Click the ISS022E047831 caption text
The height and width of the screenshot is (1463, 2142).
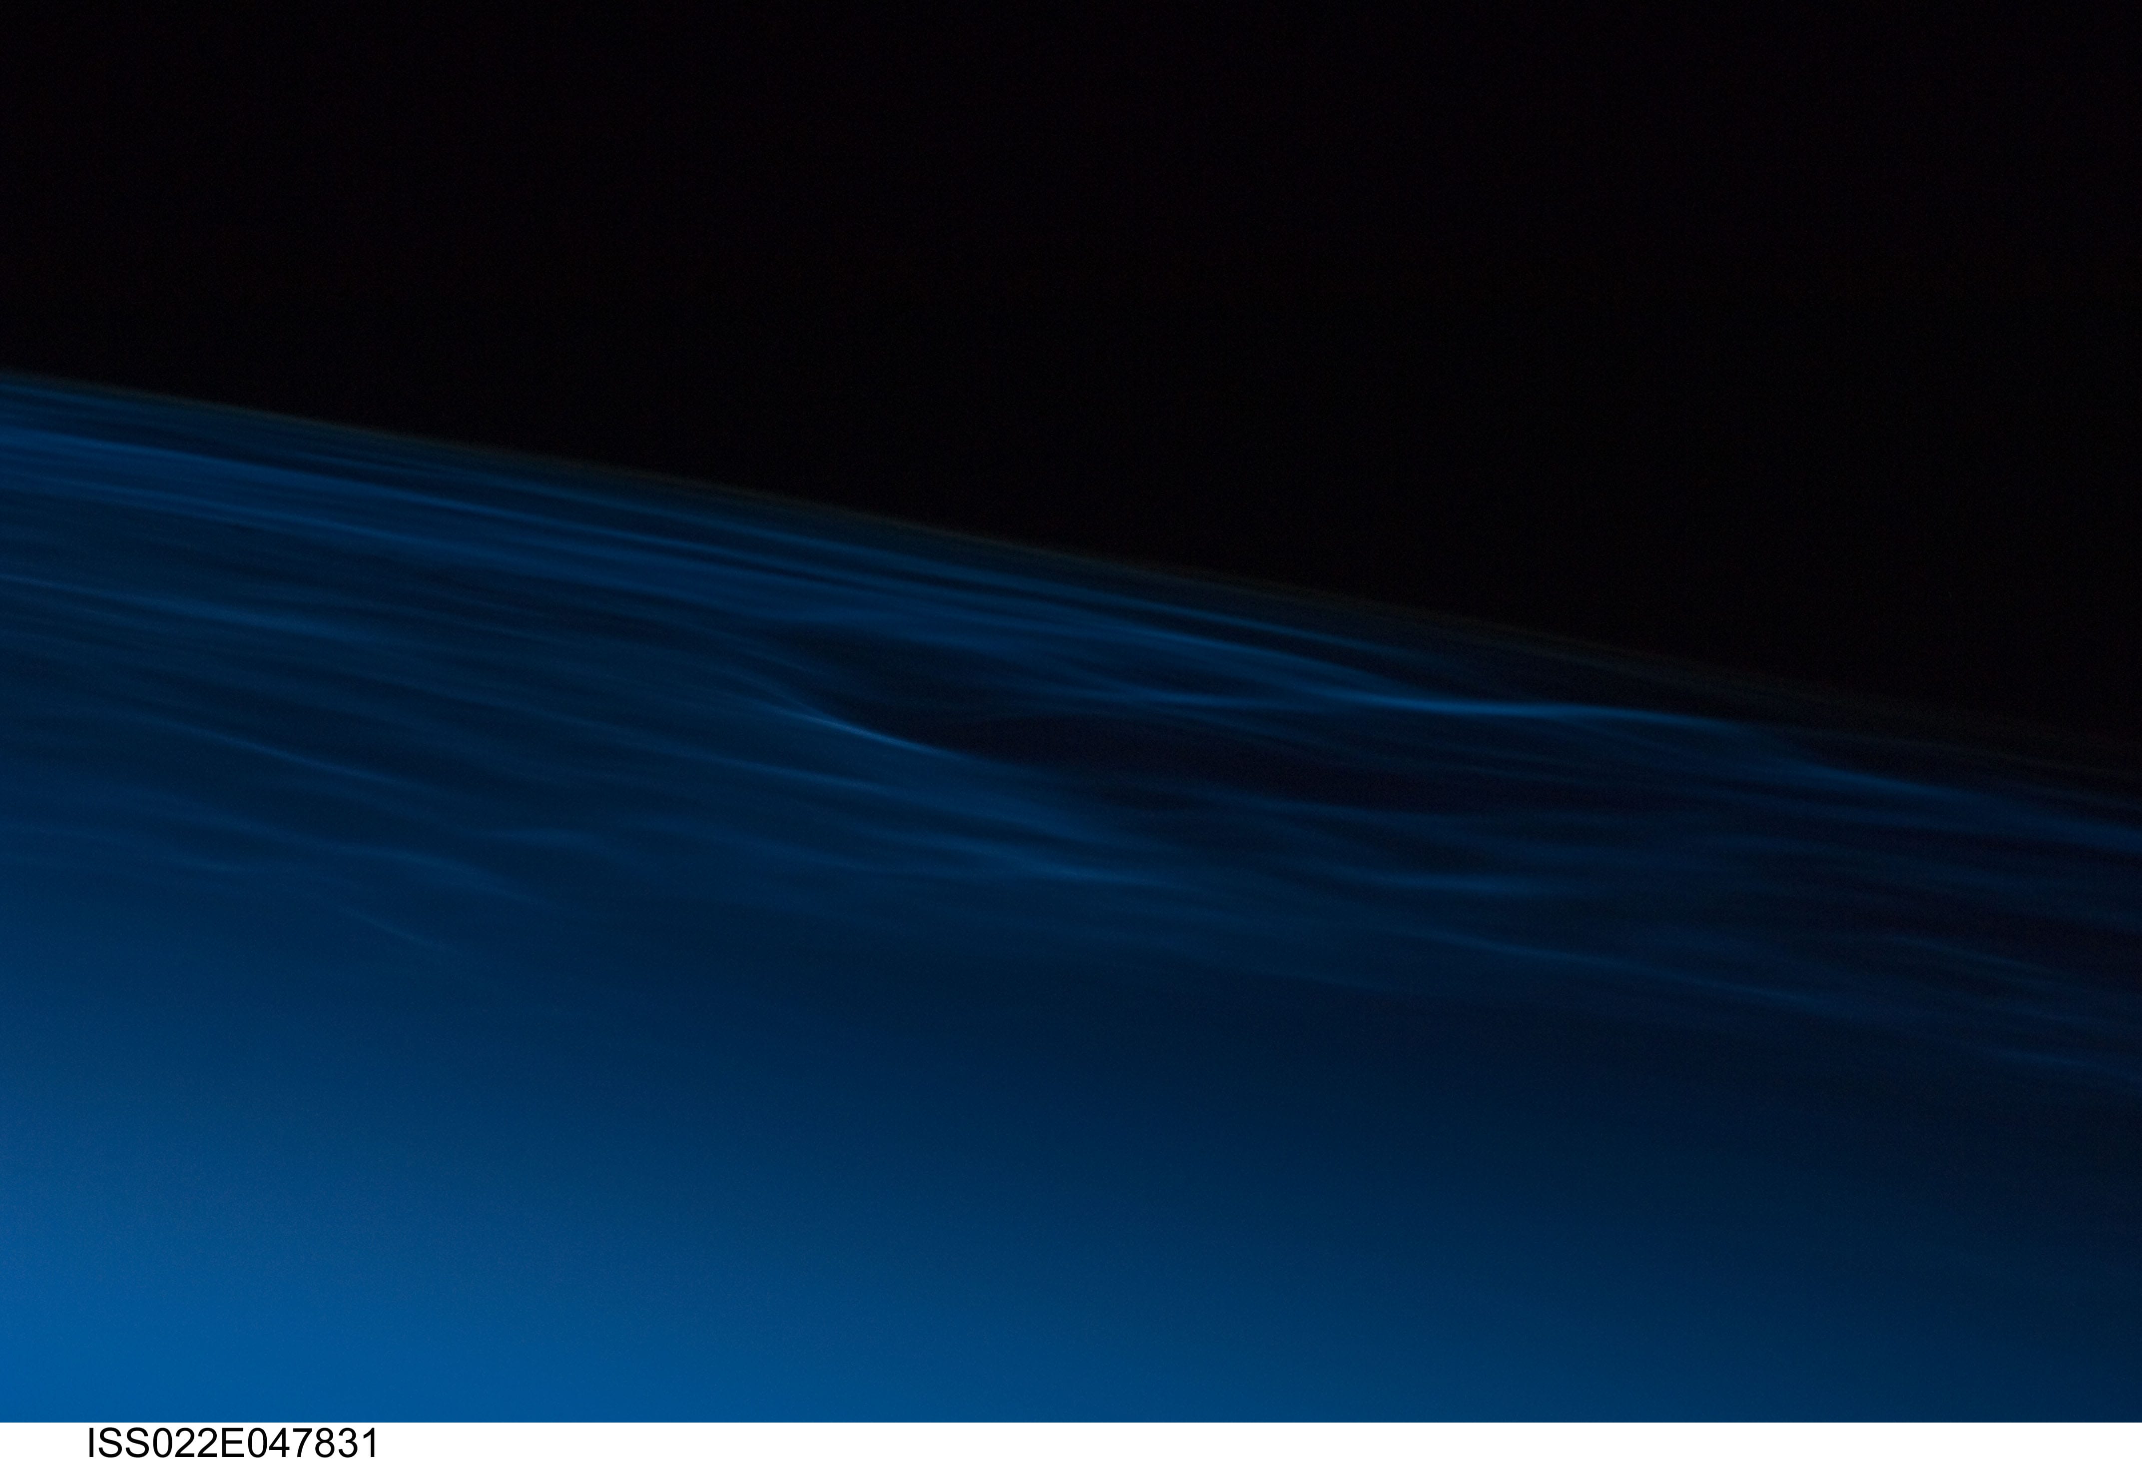(232, 1444)
